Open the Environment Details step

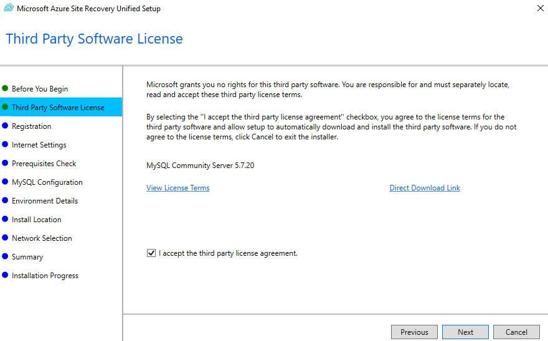point(45,201)
